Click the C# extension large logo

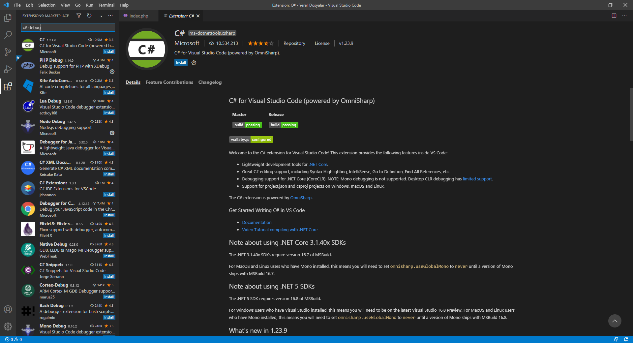[147, 49]
